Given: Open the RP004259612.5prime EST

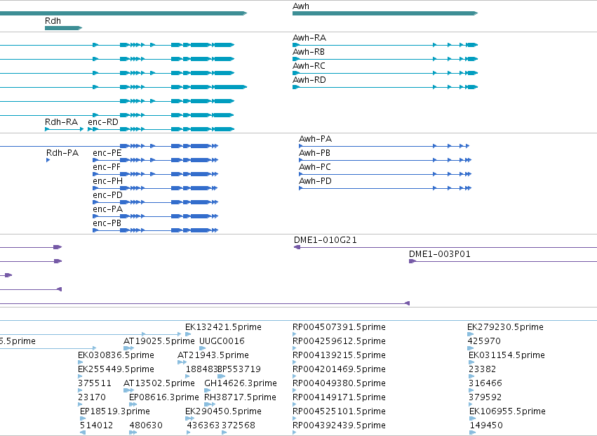Looking at the screenshot, I should 339,341.
